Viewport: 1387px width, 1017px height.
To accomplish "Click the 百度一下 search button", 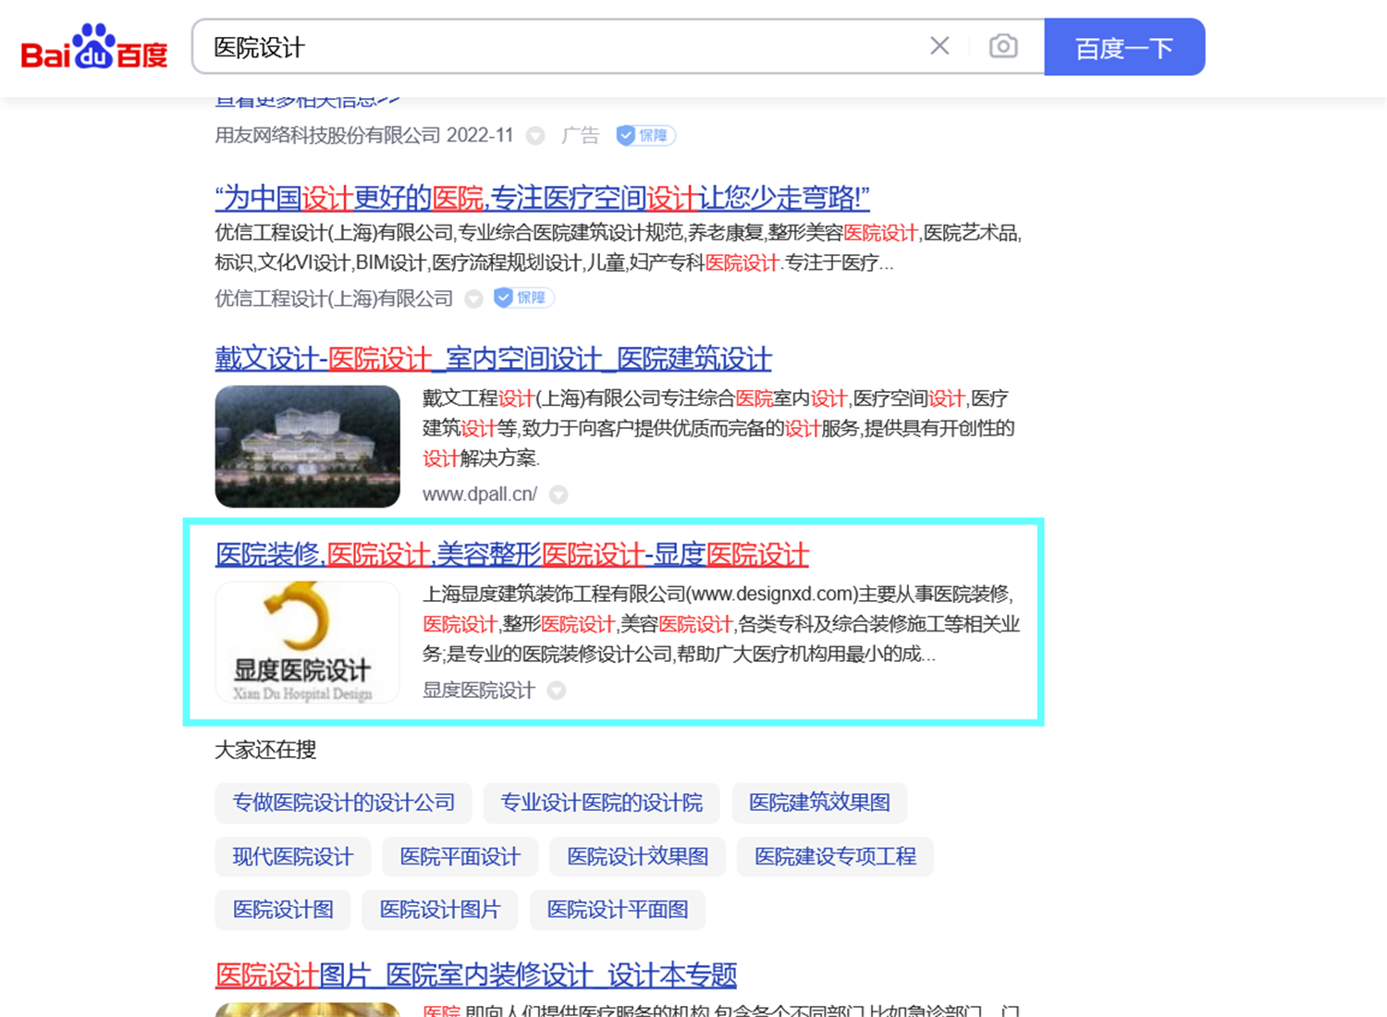I will 1124,47.
